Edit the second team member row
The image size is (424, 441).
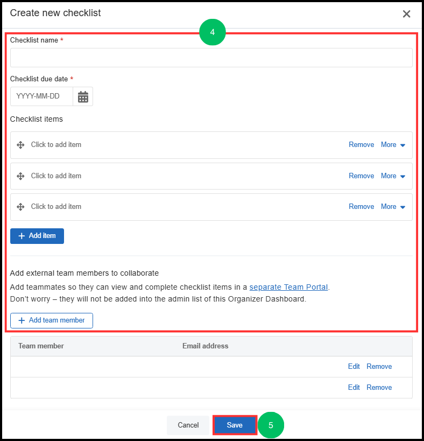(x=354, y=388)
